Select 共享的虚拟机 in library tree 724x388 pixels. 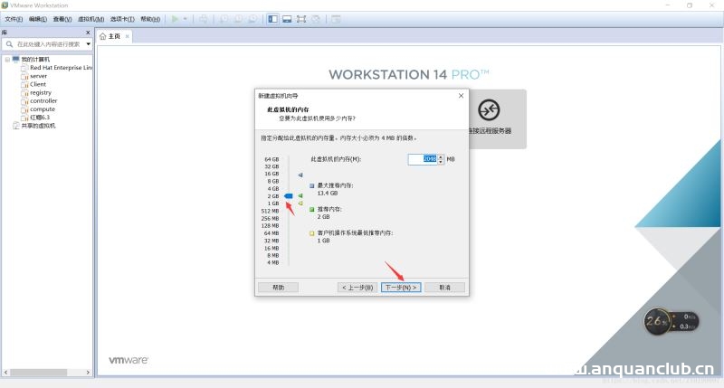38,126
